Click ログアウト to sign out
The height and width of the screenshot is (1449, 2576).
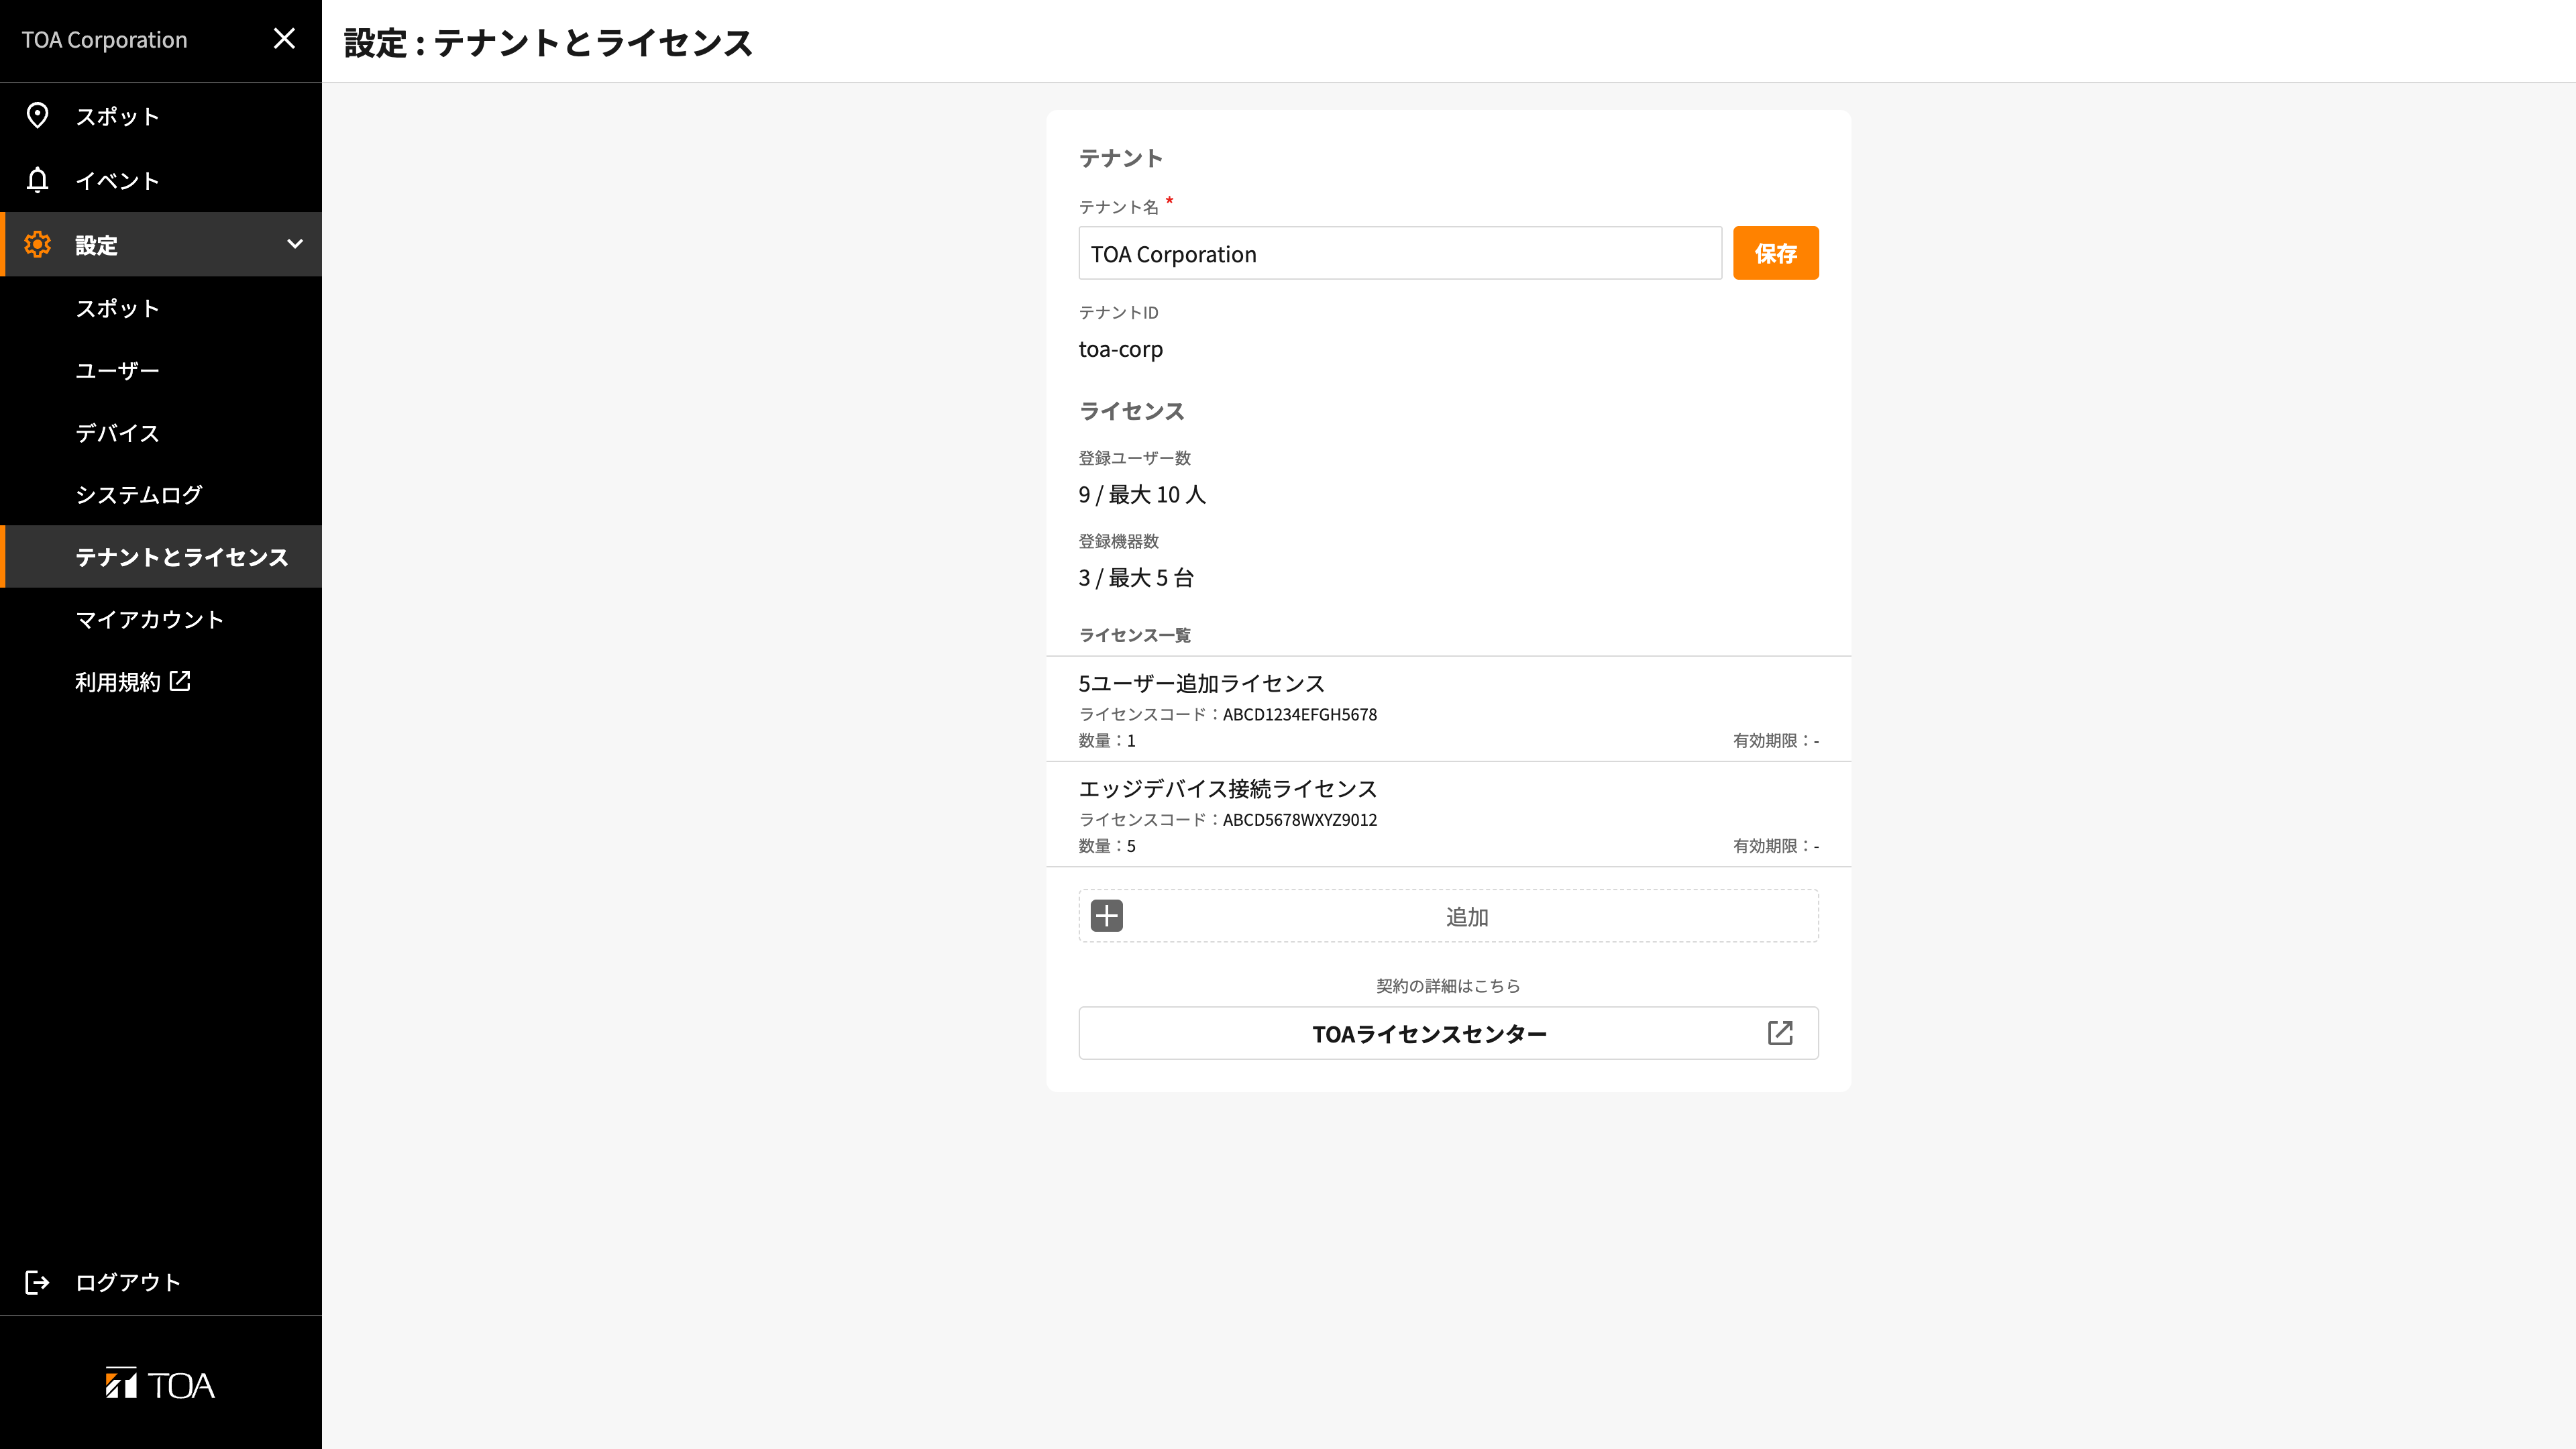[x=161, y=1282]
